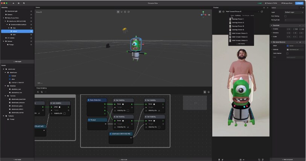Expand the Hips tree item

(x=9, y=28)
